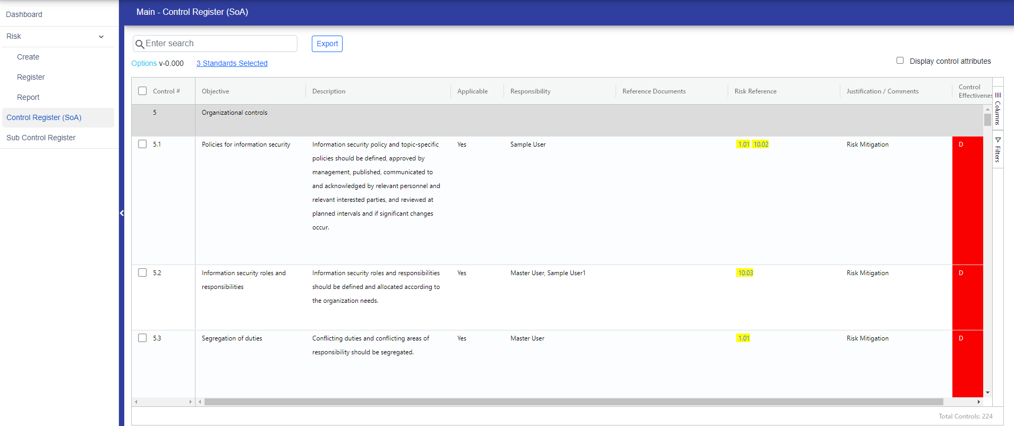The height and width of the screenshot is (426, 1014).
Task: Click the main horizontal scrollbar right arrow
Action: click(x=978, y=402)
